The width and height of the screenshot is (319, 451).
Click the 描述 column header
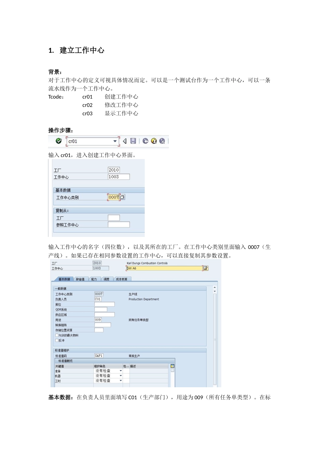(x=149, y=366)
